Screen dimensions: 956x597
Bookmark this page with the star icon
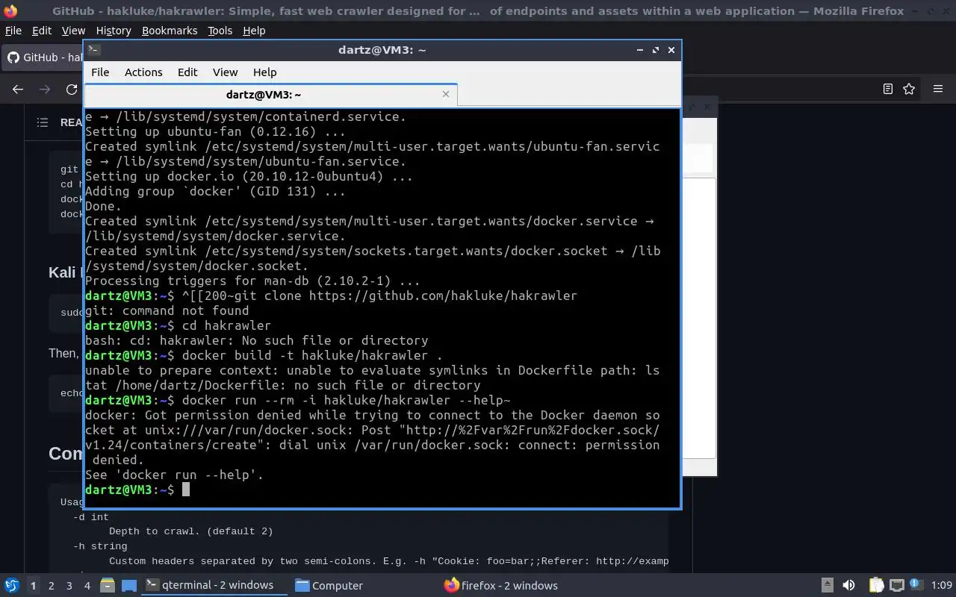[x=909, y=89]
